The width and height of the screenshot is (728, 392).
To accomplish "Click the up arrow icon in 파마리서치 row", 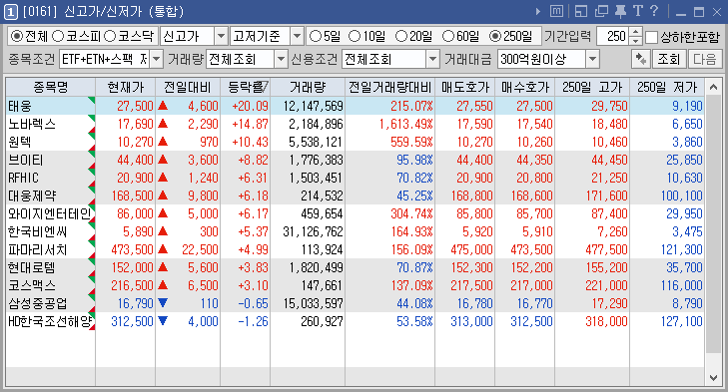I will (x=163, y=249).
